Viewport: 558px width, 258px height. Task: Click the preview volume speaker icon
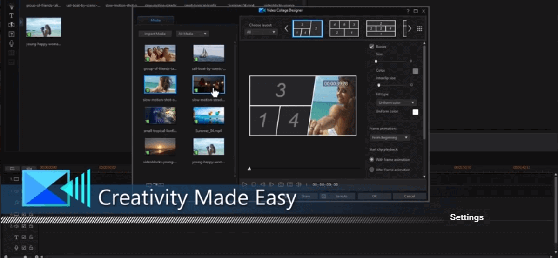pos(298,184)
